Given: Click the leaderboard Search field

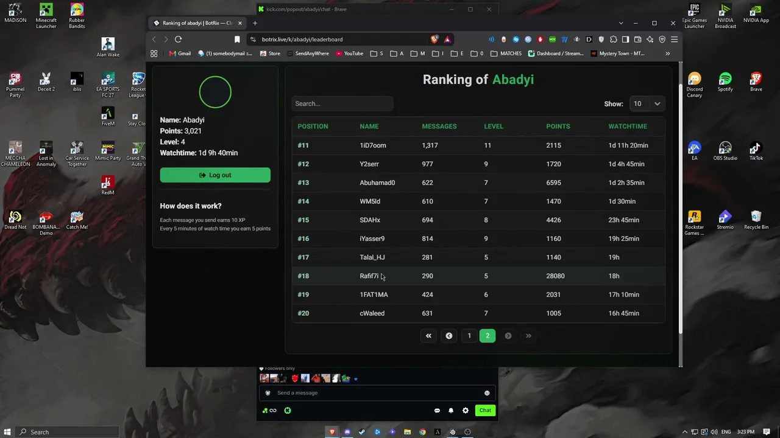Looking at the screenshot, I should (x=342, y=103).
